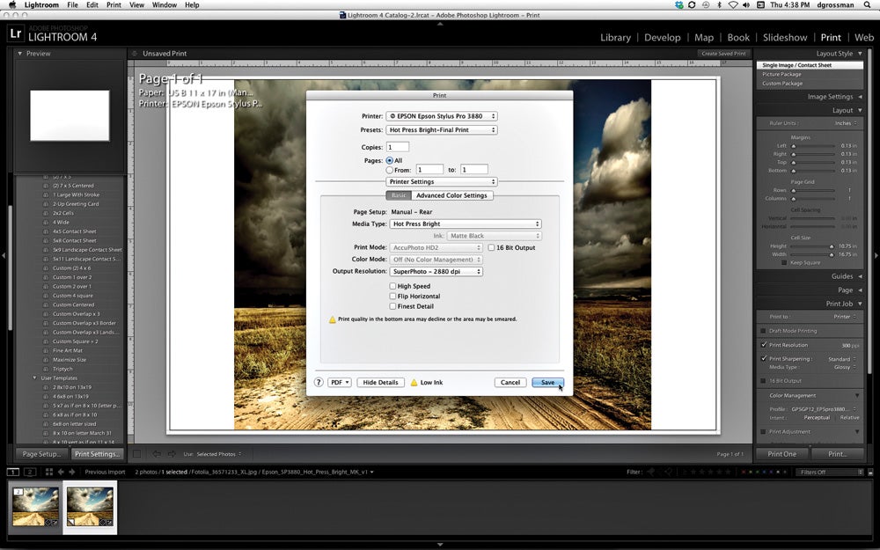This screenshot has height=550, width=880.
Task: Open the Spotlight search magnifier icon
Action: pos(865,5)
